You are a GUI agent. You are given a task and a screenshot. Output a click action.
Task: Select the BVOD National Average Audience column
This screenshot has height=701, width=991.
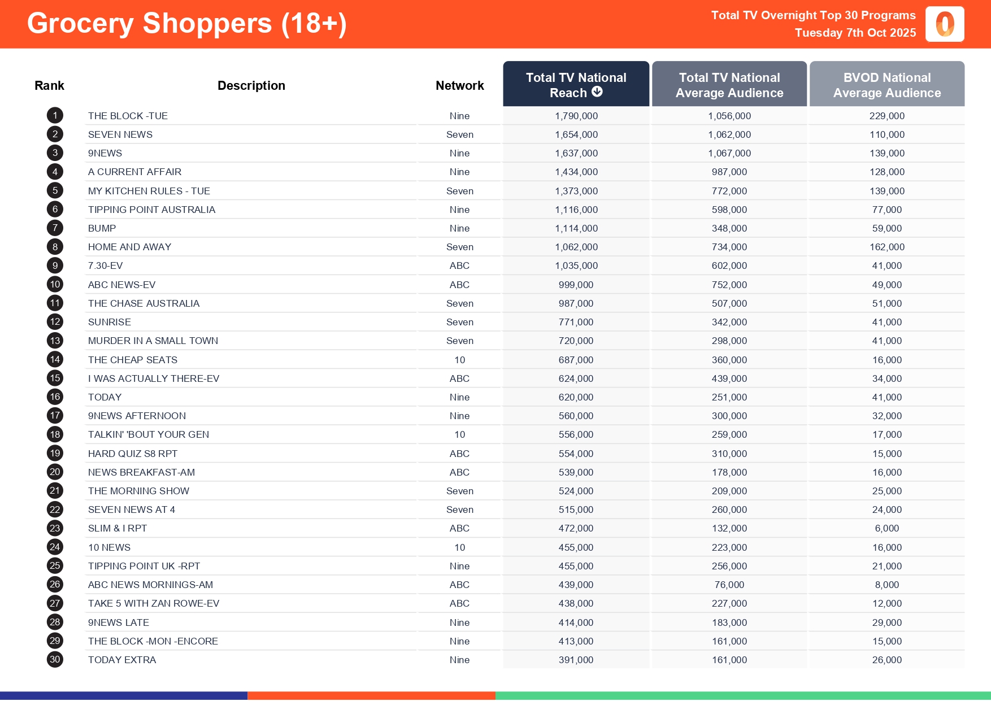click(886, 85)
